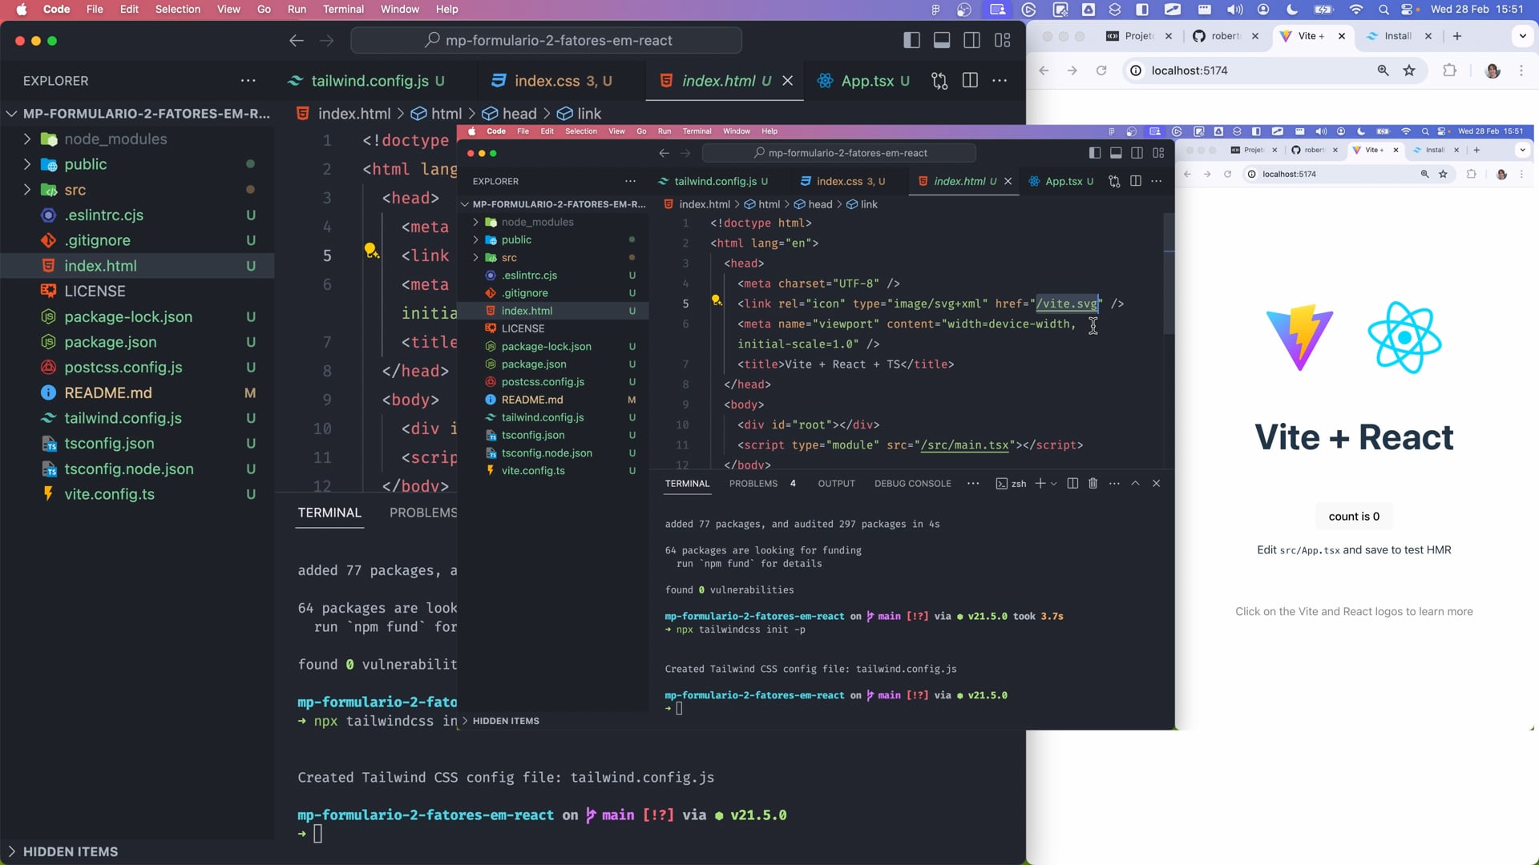Toggle the secondary sidebar layout icon

pyautogui.click(x=971, y=40)
